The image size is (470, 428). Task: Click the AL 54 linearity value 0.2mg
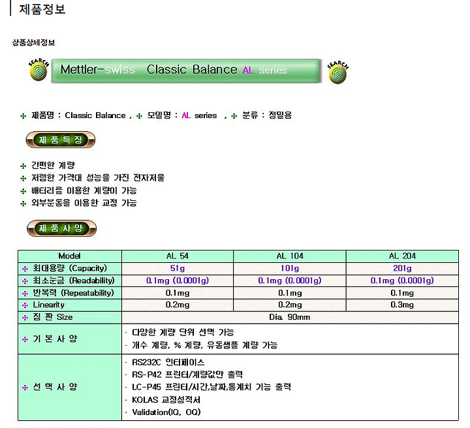[x=178, y=305]
